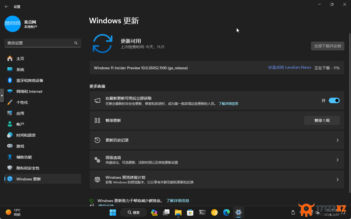
Task: Open Microsoft Edge from taskbar
Action: 227,212
